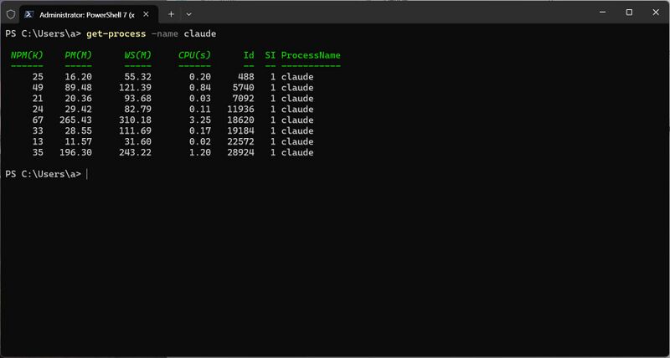Image resolution: width=670 pixels, height=358 pixels.
Task: Click process Id 22572
Action: click(240, 141)
